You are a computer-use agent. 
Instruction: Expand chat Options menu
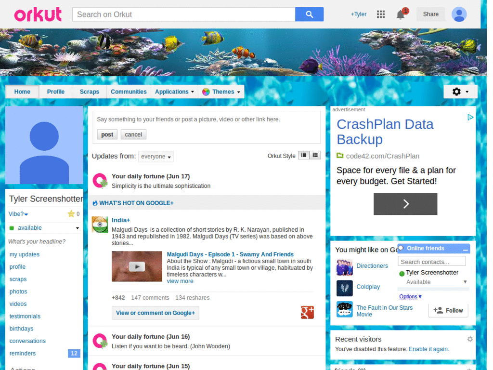coord(410,296)
